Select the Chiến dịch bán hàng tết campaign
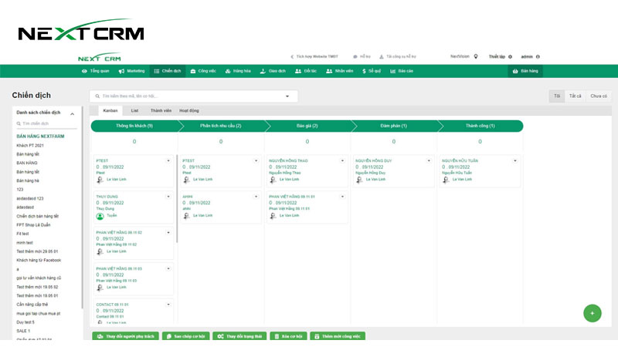This screenshot has width=618, height=347. (37, 217)
